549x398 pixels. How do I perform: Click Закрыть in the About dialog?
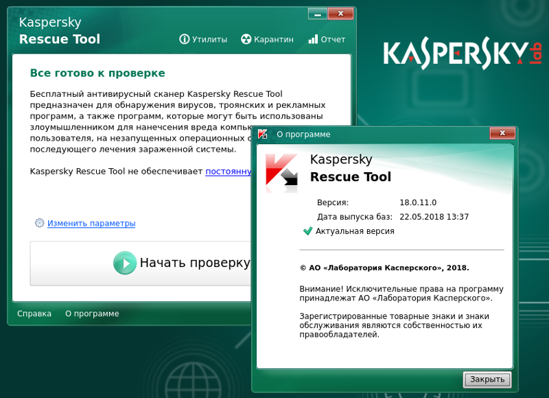pyautogui.click(x=487, y=379)
